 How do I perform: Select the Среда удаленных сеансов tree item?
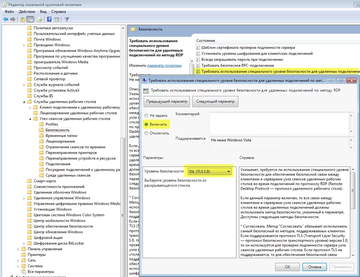click(x=68, y=175)
